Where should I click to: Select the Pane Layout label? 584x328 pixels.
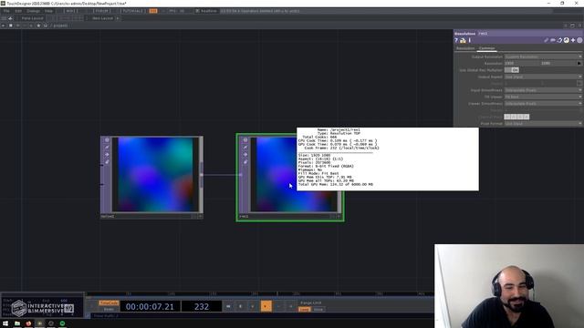[33, 18]
